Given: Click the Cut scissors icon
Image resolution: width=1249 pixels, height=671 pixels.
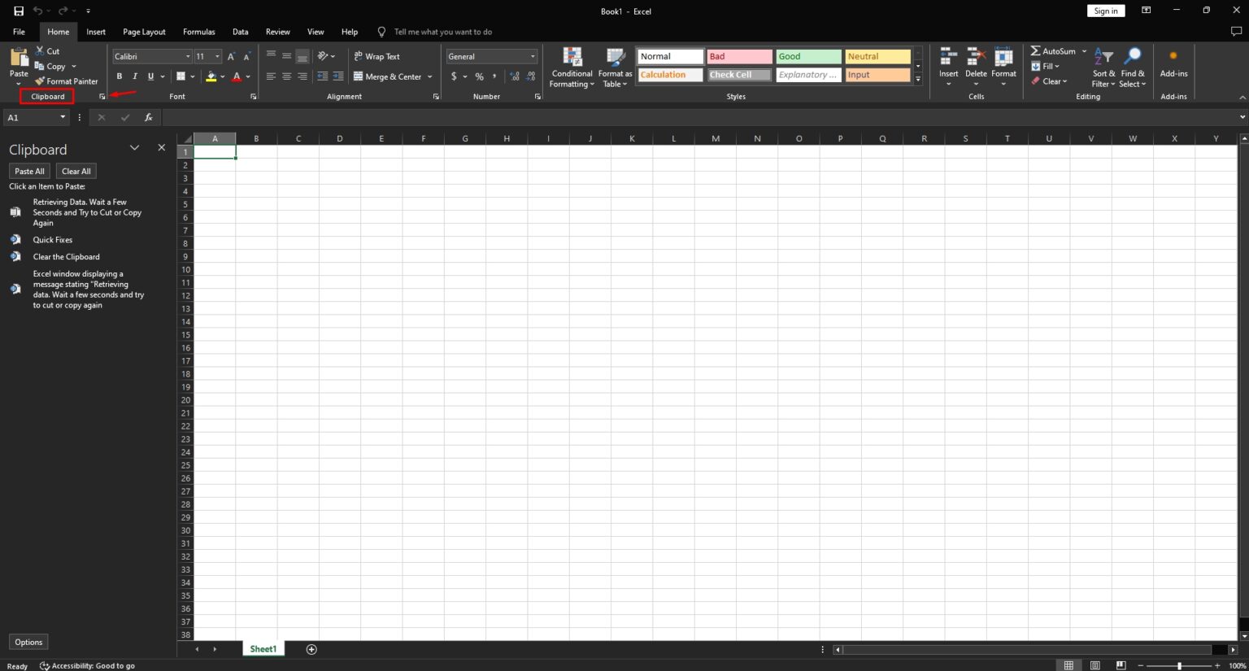Looking at the screenshot, I should coord(39,50).
